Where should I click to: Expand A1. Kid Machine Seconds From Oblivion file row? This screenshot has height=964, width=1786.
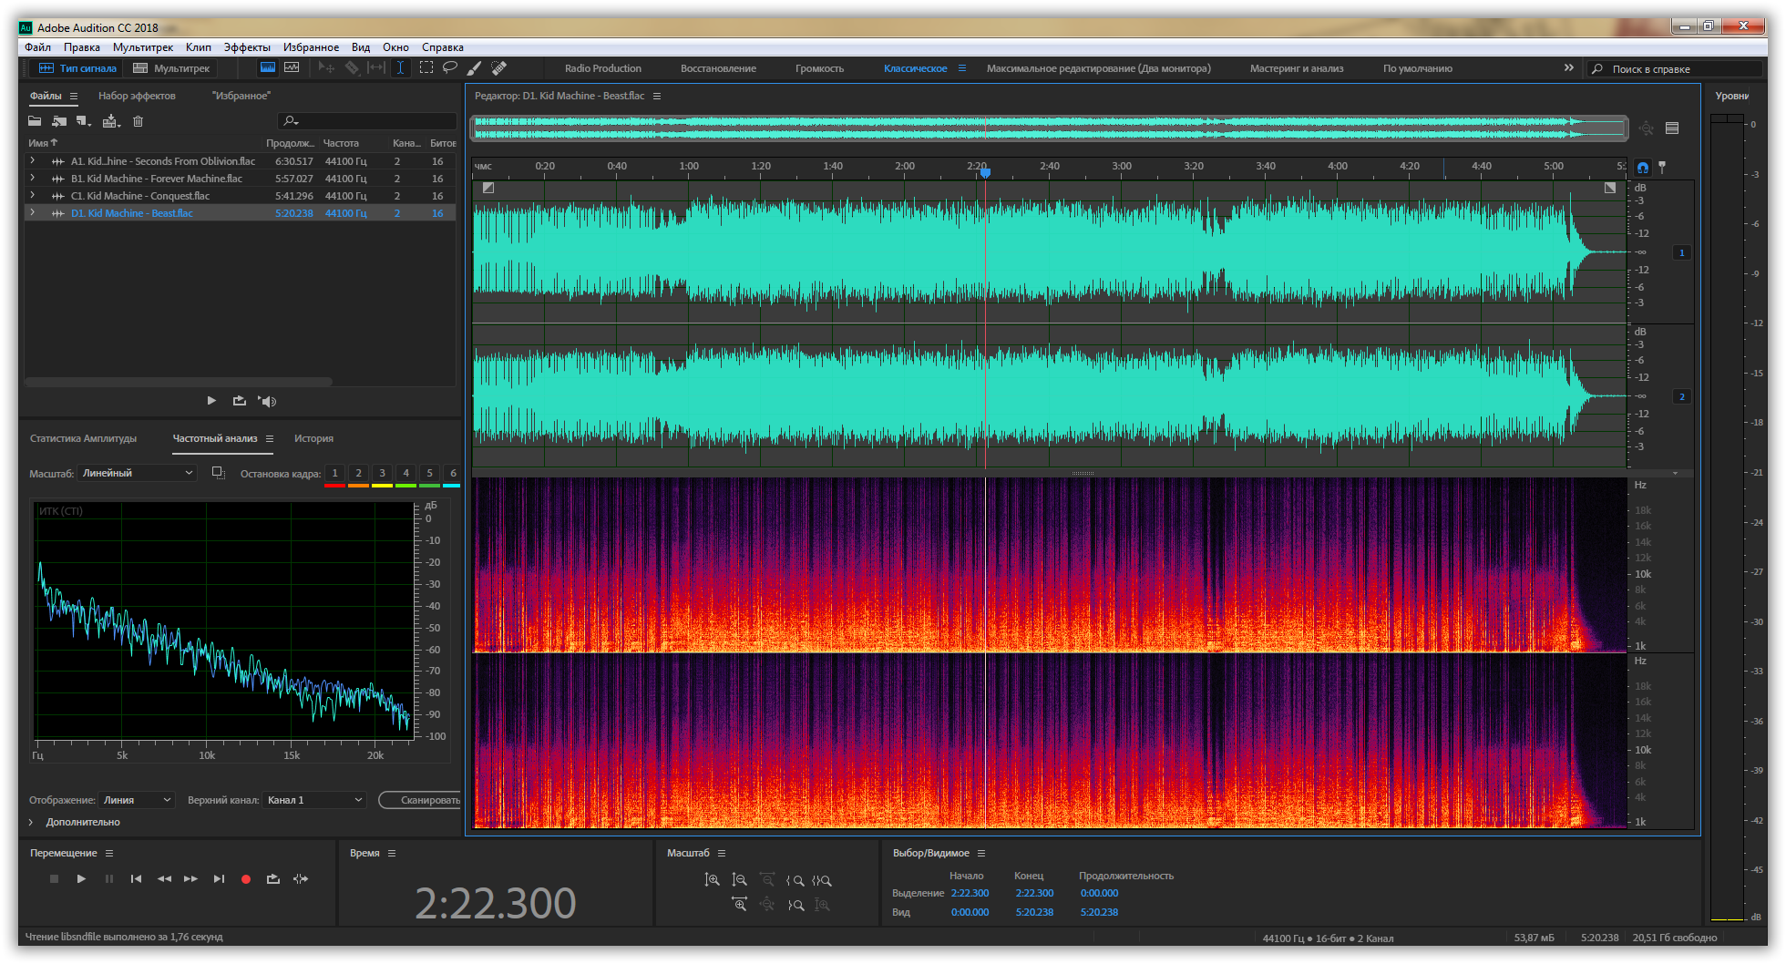(33, 161)
